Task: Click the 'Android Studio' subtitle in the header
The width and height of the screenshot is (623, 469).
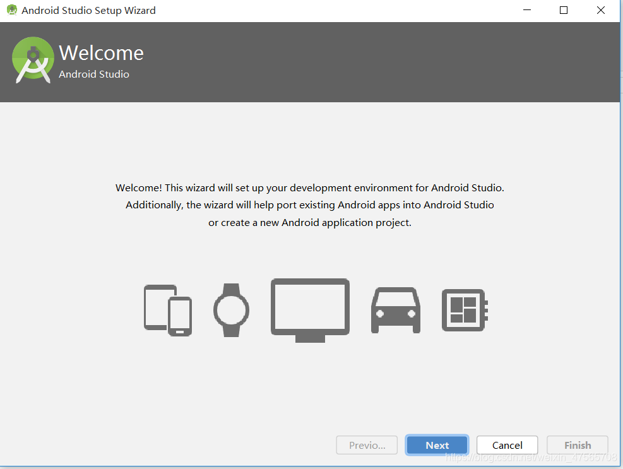Action: tap(94, 74)
